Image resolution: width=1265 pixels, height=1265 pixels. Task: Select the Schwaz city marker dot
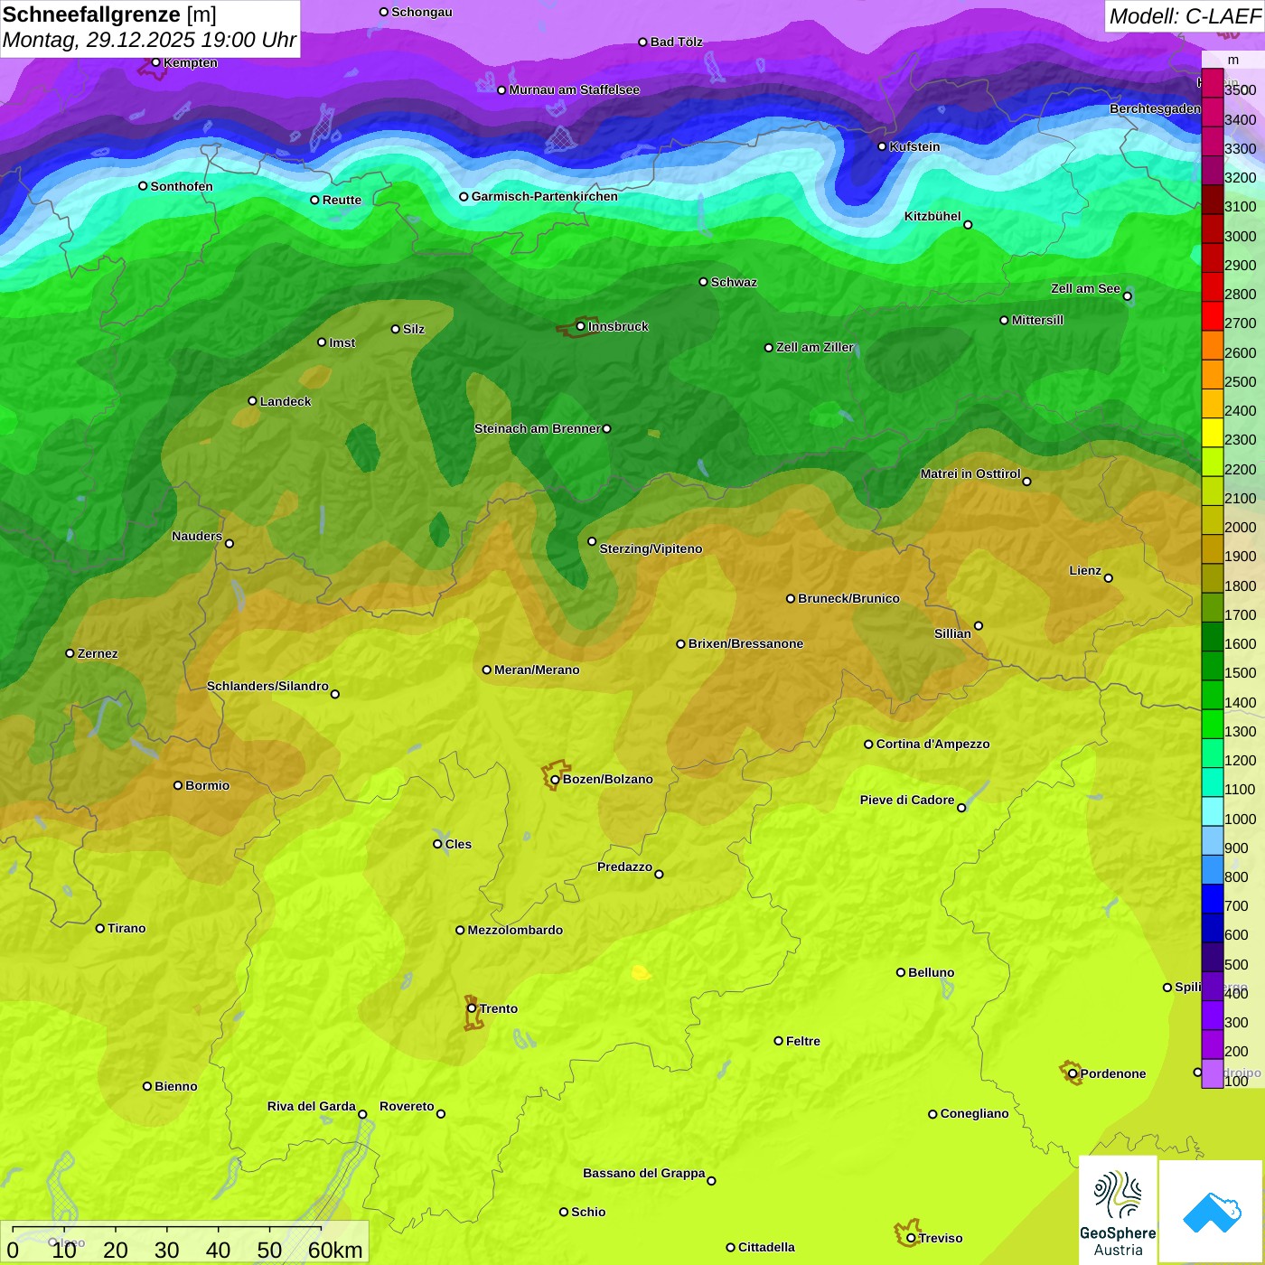(x=703, y=282)
